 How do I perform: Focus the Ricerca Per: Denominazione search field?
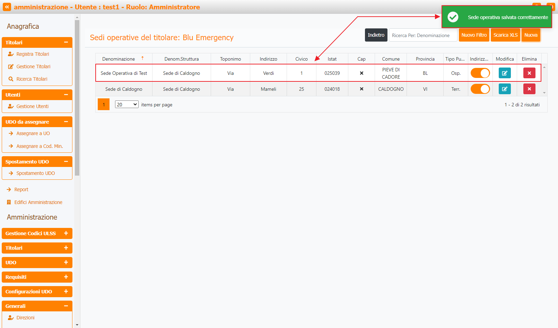(x=423, y=35)
